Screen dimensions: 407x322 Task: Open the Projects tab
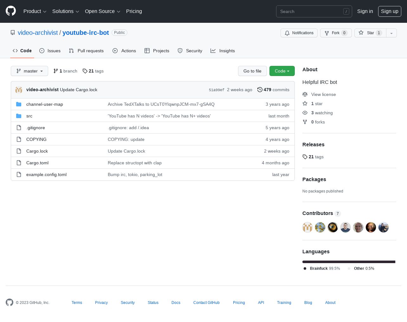tap(157, 51)
